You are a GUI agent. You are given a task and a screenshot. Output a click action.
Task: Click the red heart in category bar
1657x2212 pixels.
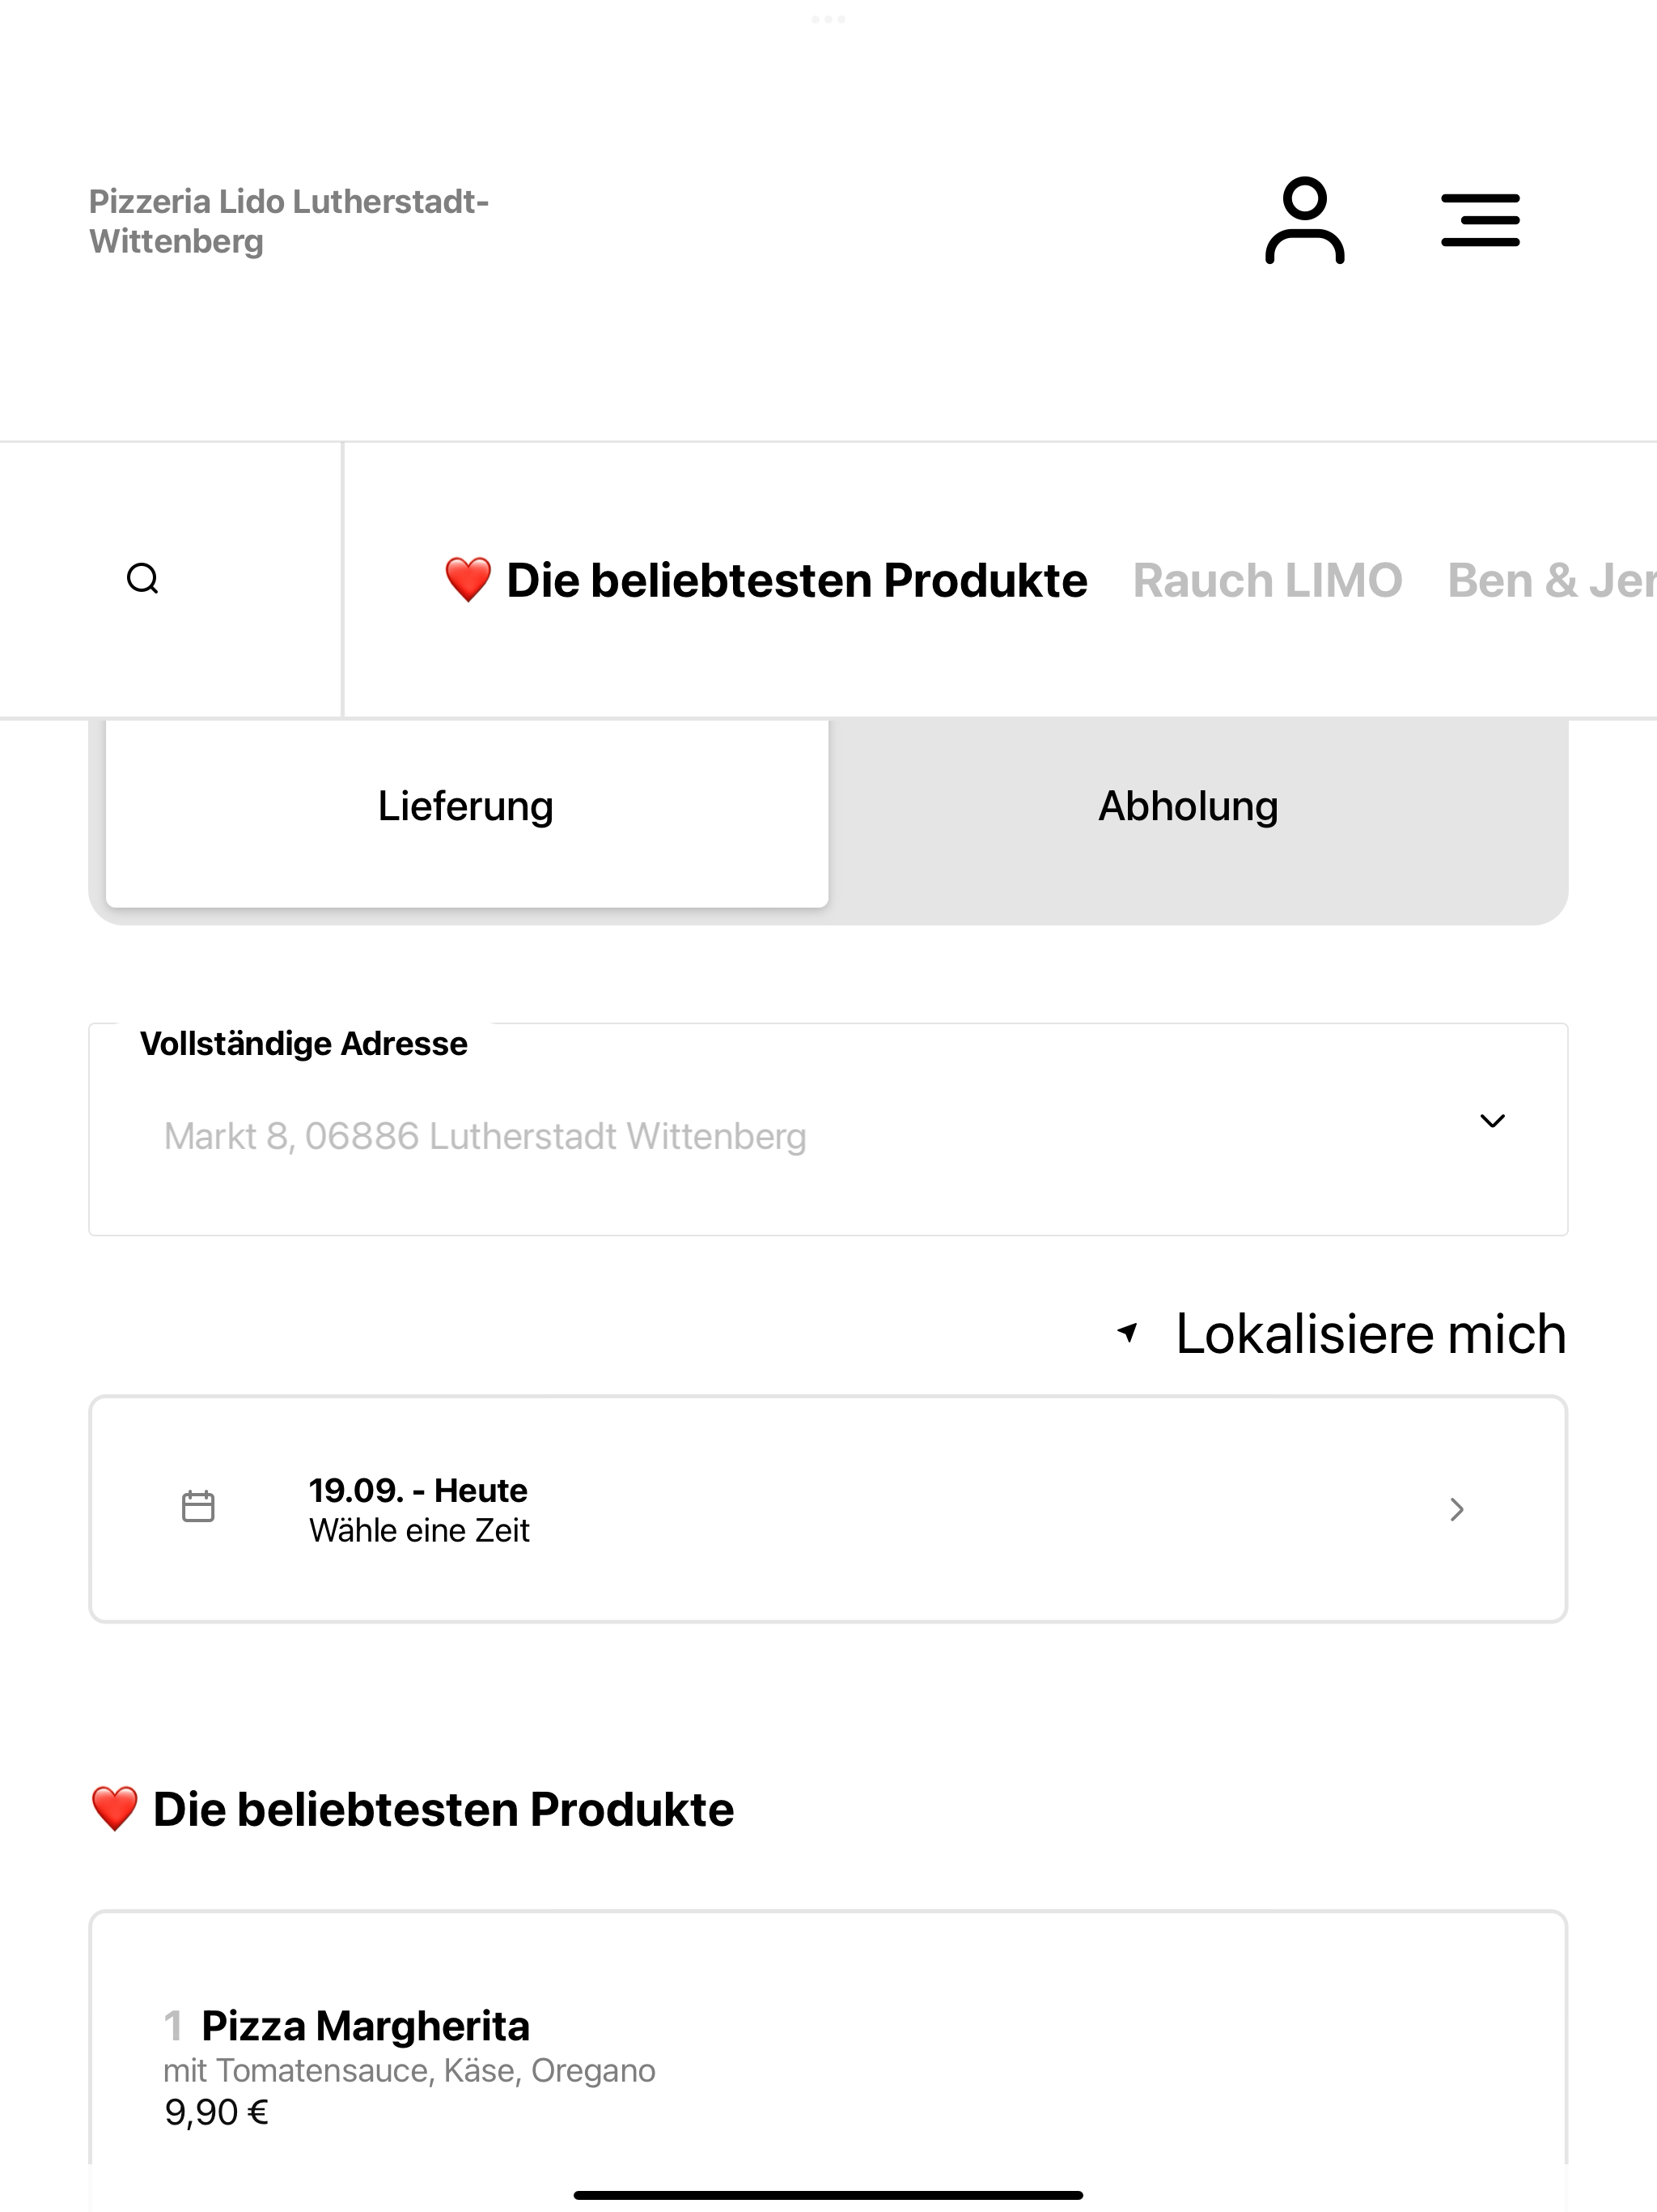coord(468,580)
